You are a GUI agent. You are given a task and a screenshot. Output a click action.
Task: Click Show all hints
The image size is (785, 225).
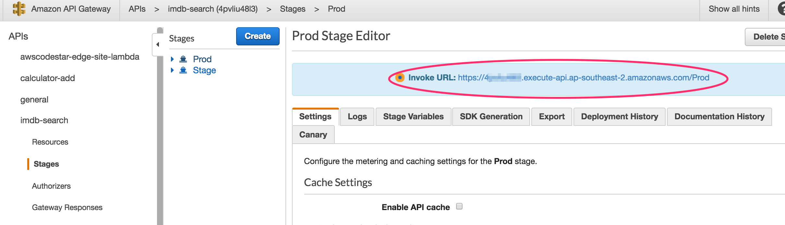734,9
